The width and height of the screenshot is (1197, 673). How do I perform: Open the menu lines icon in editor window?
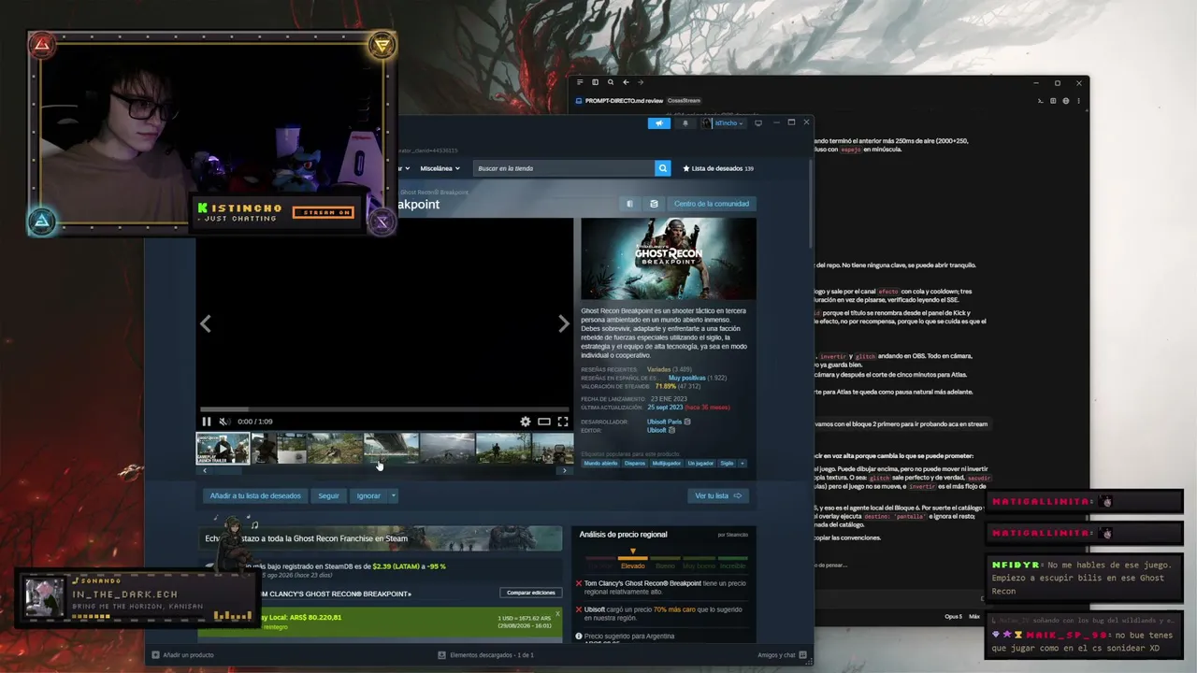(580, 82)
